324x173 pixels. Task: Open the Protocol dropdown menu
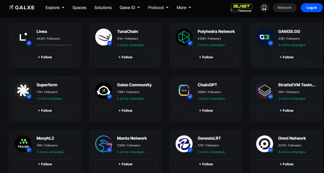click(158, 8)
